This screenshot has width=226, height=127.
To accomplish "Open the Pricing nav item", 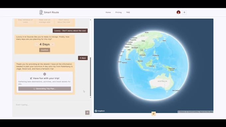I will [x=118, y=12].
